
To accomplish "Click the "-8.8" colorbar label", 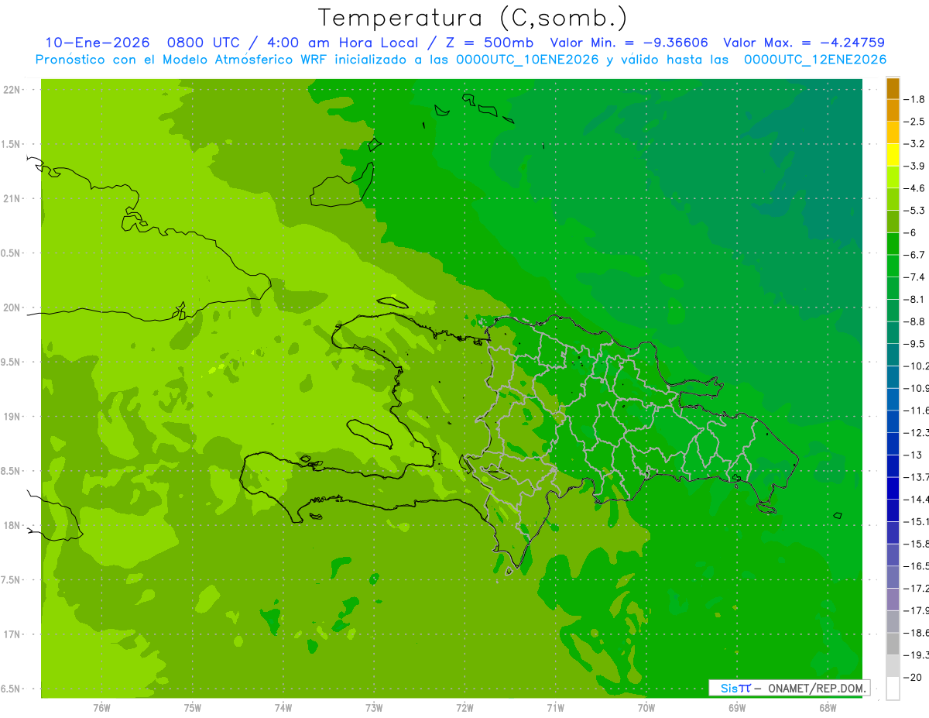I will click(x=914, y=321).
